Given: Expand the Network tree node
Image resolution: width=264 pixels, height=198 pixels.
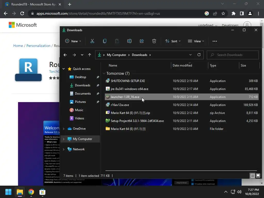Looking at the screenshot, I should point(64,149).
